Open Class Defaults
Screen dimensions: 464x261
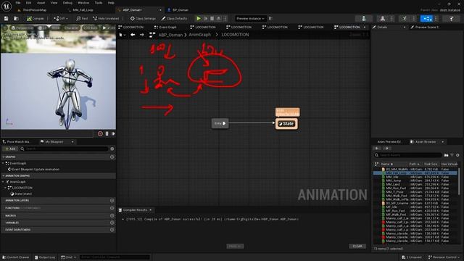pos(174,18)
